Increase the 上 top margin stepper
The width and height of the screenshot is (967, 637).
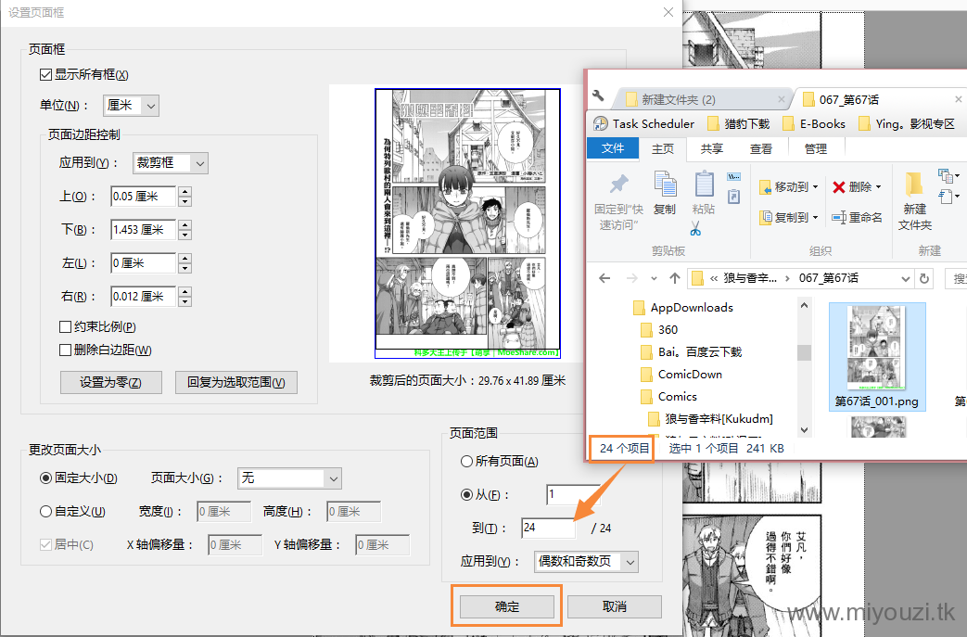pyautogui.click(x=185, y=192)
